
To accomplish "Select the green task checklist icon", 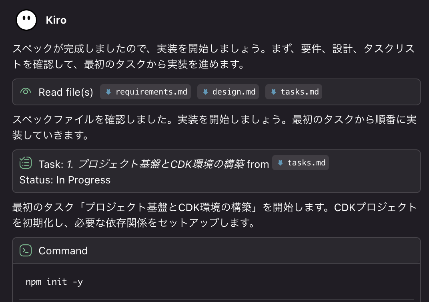I will coord(25,163).
